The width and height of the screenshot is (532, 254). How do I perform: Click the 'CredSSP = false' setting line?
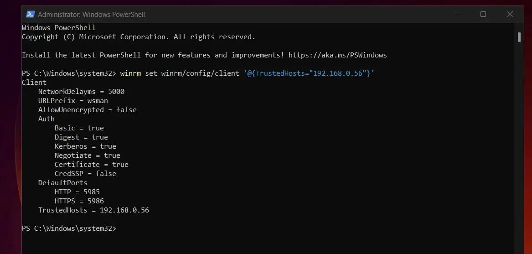pos(86,174)
